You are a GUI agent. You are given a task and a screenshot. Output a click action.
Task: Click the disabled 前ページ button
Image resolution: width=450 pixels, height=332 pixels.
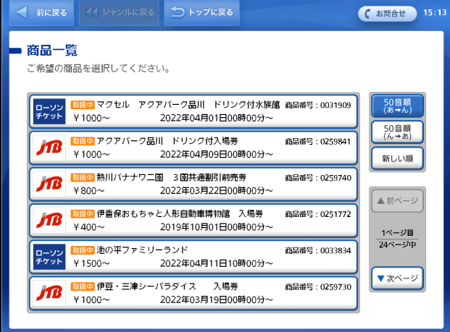coord(398,201)
